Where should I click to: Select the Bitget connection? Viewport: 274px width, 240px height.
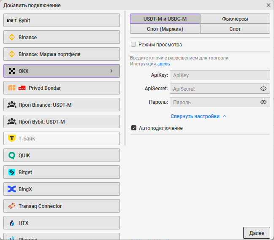point(62,172)
